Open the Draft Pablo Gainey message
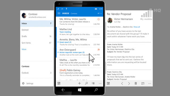Screen dimensions: 170x96 (79, 73)
